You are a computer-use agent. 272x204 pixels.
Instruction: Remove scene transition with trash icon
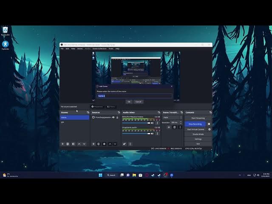[x=175, y=127]
